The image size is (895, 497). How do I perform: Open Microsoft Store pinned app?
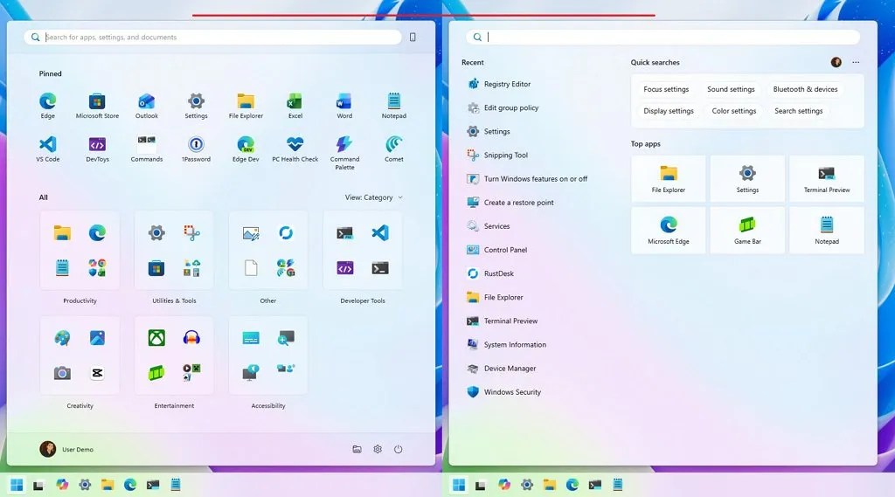click(x=97, y=106)
